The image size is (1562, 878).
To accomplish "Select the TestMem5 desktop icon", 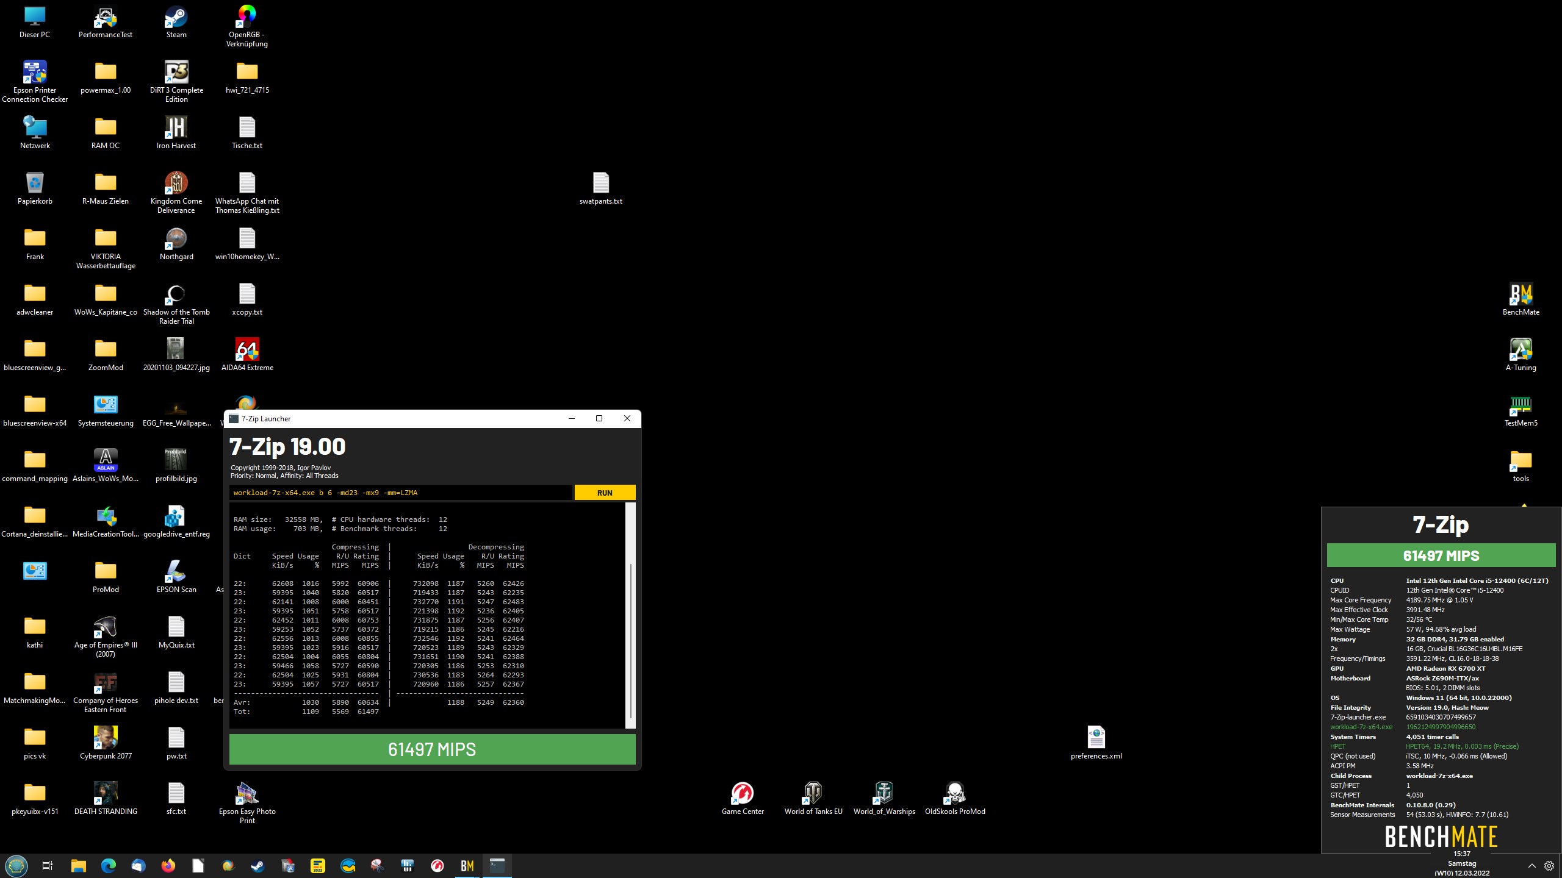I will 1521,410.
